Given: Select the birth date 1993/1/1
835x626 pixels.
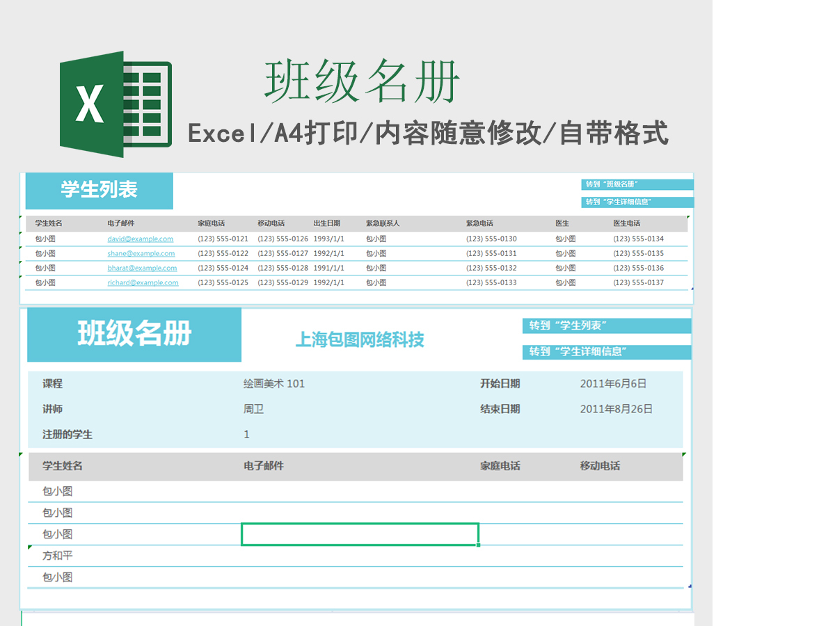Looking at the screenshot, I should [x=328, y=239].
